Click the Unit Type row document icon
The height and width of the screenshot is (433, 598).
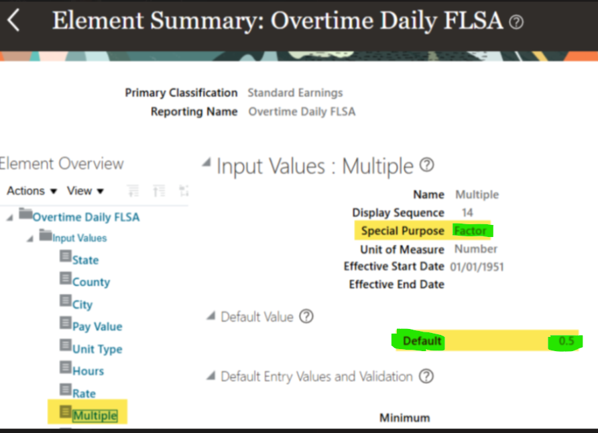point(66,345)
